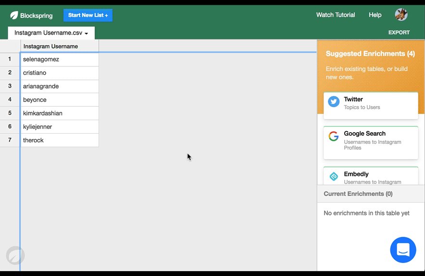Click the Current Enrichments (0) section header

tap(371, 194)
